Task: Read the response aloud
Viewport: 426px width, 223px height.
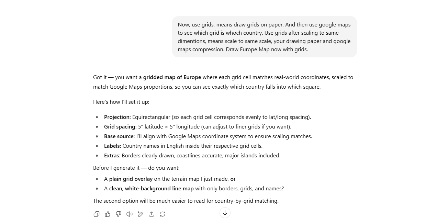Action: 130,214
